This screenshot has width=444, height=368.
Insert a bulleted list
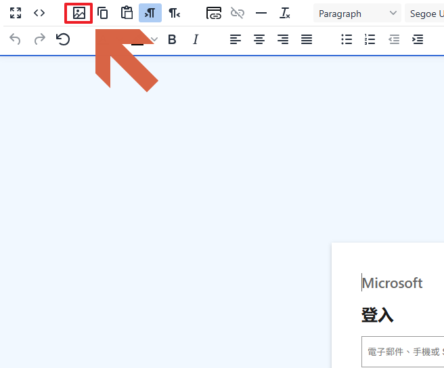[347, 39]
